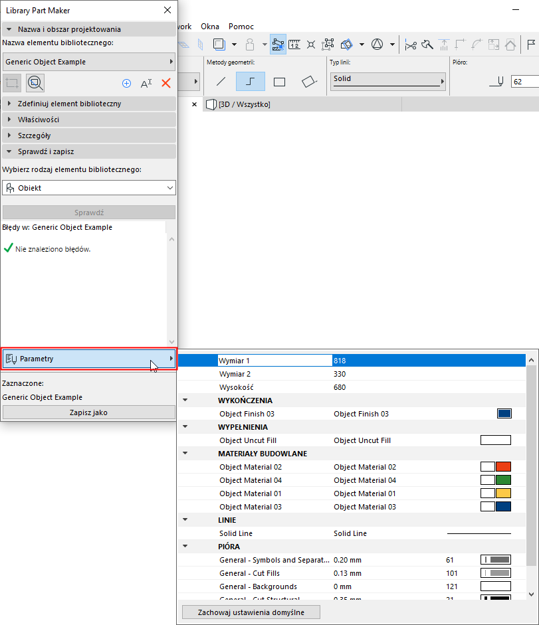Select the rotated rectangle geometry method
Image resolution: width=539 pixels, height=625 pixels.
(308, 81)
